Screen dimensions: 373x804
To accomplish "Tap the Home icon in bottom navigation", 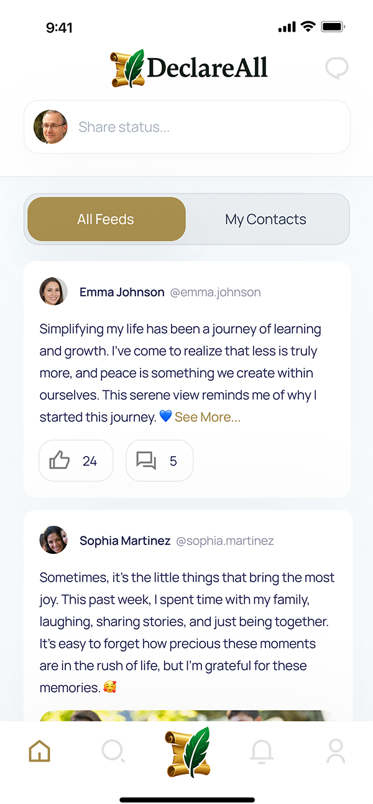I will [x=39, y=752].
